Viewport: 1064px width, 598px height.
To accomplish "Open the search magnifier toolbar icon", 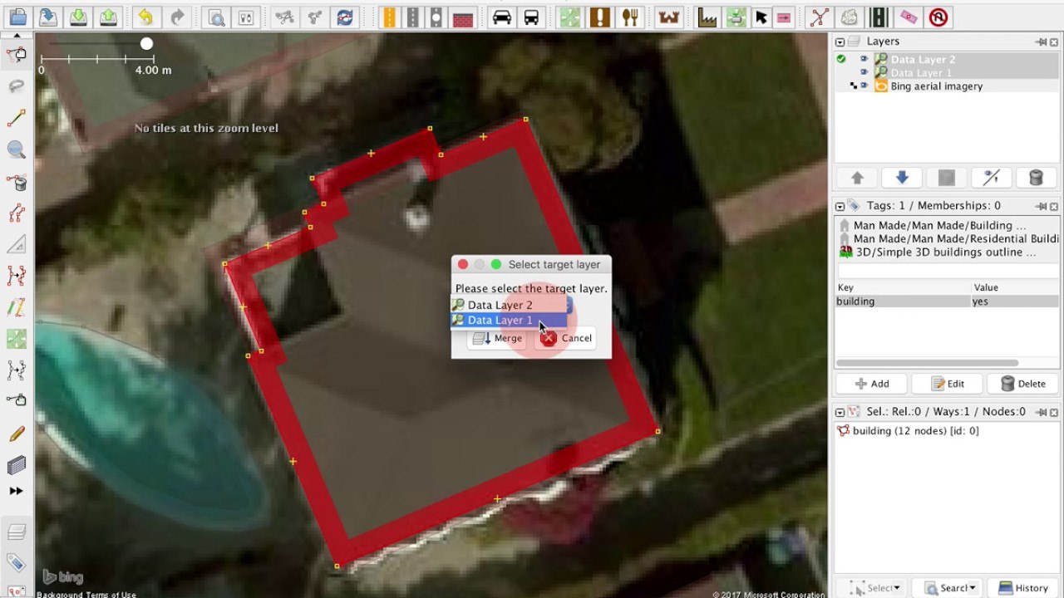I will (x=215, y=17).
